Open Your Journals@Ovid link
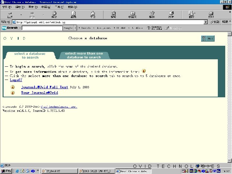Viewport: 232px width, 174px height. click(40, 92)
